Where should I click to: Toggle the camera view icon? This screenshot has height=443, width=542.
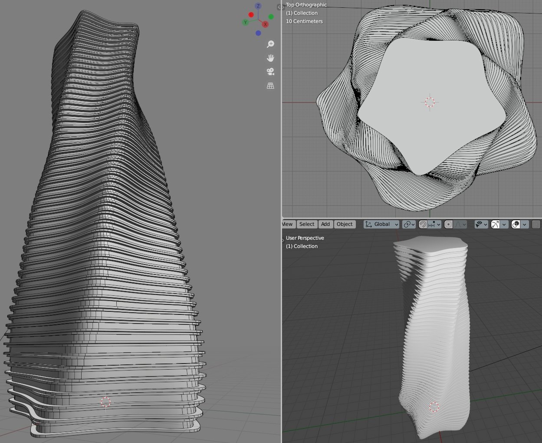(270, 72)
